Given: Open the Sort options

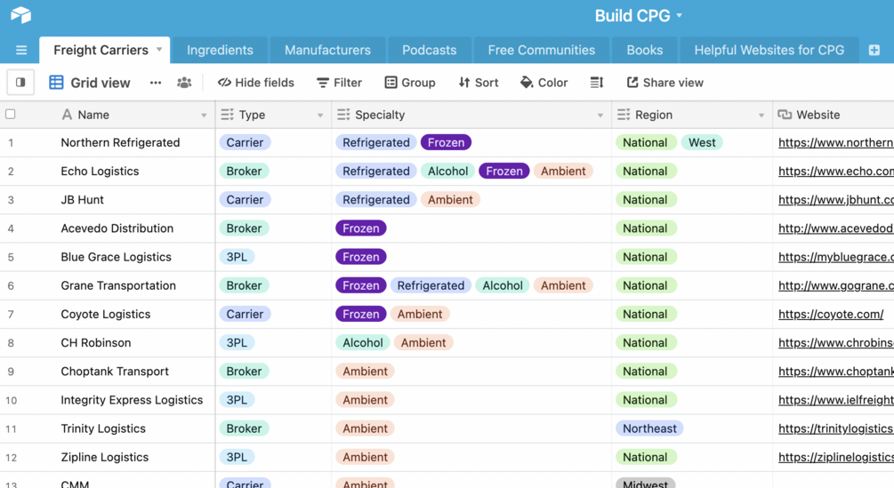Looking at the screenshot, I should (x=479, y=83).
